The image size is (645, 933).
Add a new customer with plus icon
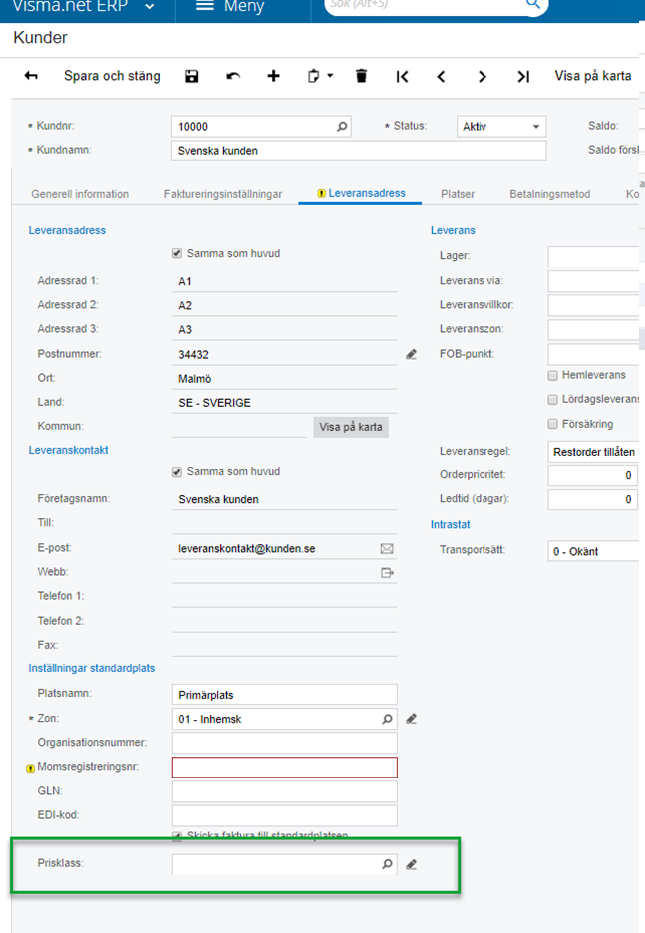click(x=274, y=76)
